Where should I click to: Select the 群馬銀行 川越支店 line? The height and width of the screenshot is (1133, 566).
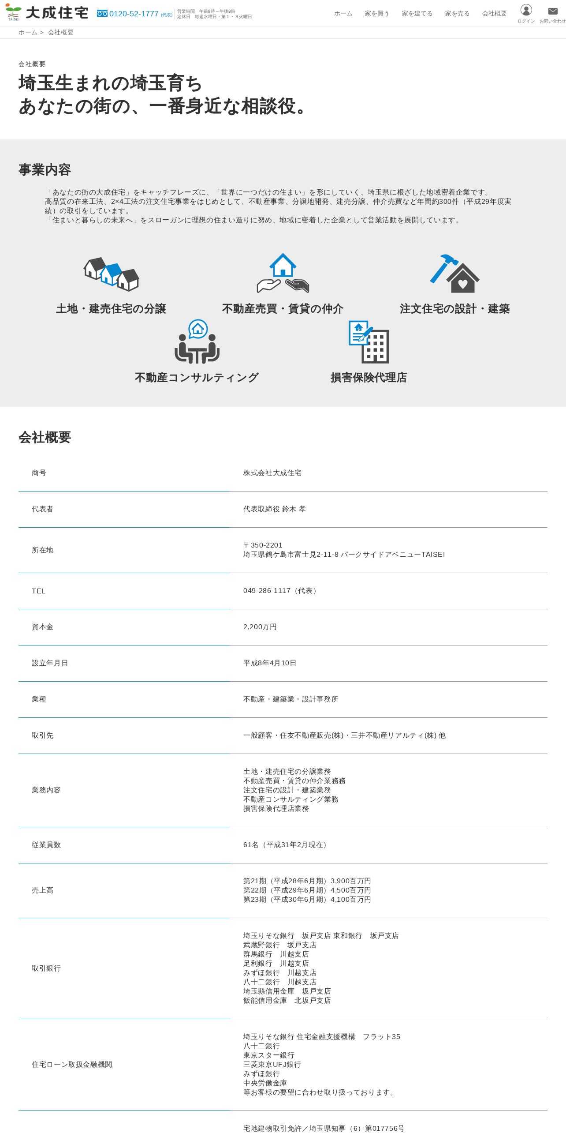point(276,954)
